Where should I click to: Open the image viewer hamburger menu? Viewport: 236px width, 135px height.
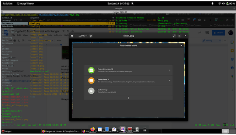point(180,36)
